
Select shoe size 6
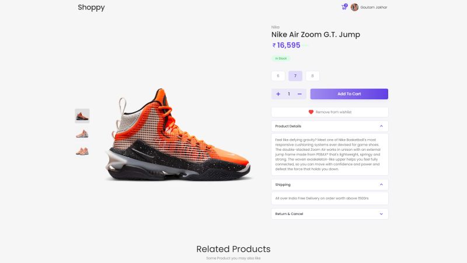278,76
